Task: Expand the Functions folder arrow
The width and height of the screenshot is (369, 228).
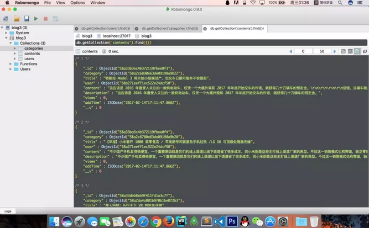Action: coord(11,64)
